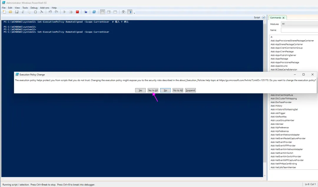Screen dimensions: 318x187
Task: Open the Debug menu
Action: (34, 8)
